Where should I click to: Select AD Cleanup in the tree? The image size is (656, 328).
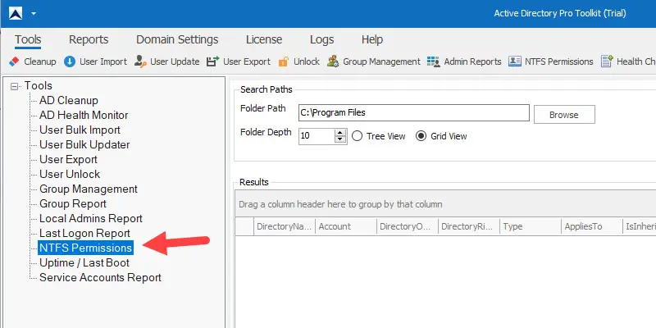(69, 100)
